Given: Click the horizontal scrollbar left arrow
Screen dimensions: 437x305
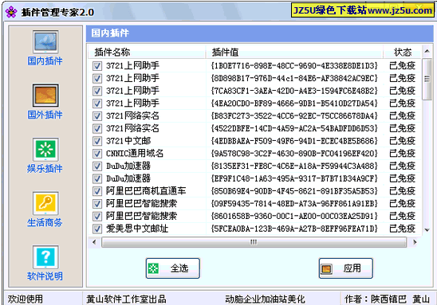Looking at the screenshot, I should (94, 242).
